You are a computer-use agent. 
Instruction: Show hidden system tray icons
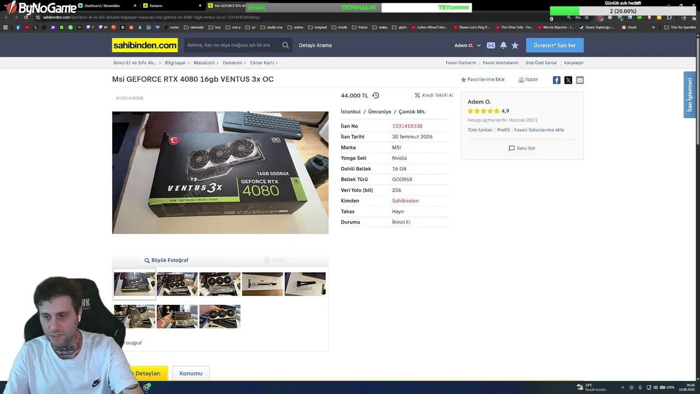(x=622, y=387)
